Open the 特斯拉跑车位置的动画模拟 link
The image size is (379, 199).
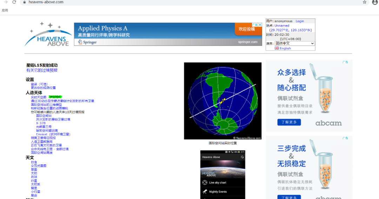[x=49, y=108]
